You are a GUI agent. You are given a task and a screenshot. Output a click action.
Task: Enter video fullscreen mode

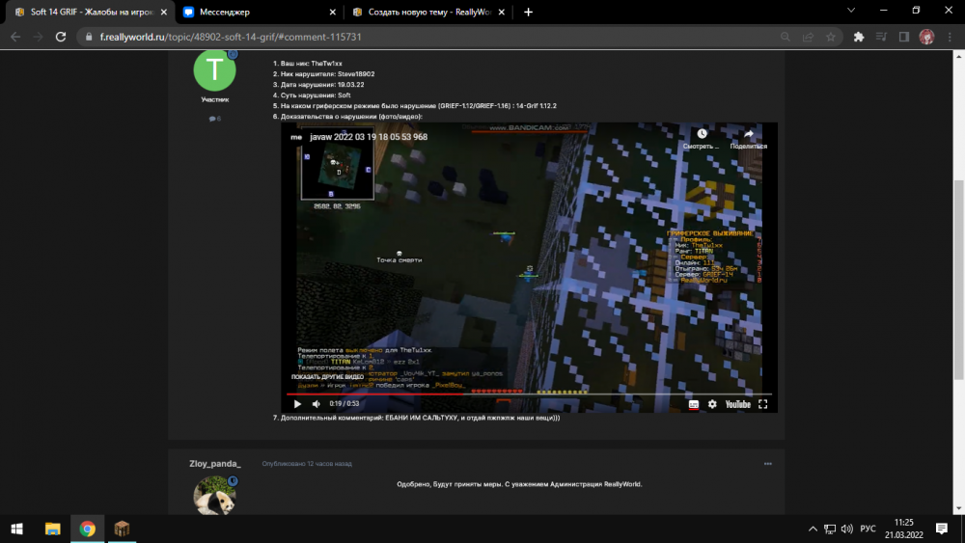click(x=763, y=404)
